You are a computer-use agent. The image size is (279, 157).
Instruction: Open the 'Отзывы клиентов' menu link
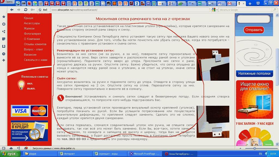tap(35, 44)
